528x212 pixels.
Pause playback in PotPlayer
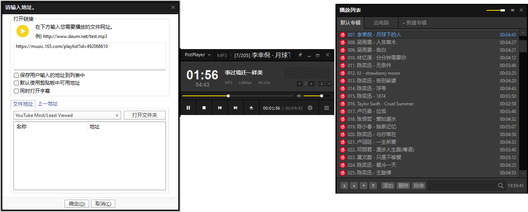[188, 108]
